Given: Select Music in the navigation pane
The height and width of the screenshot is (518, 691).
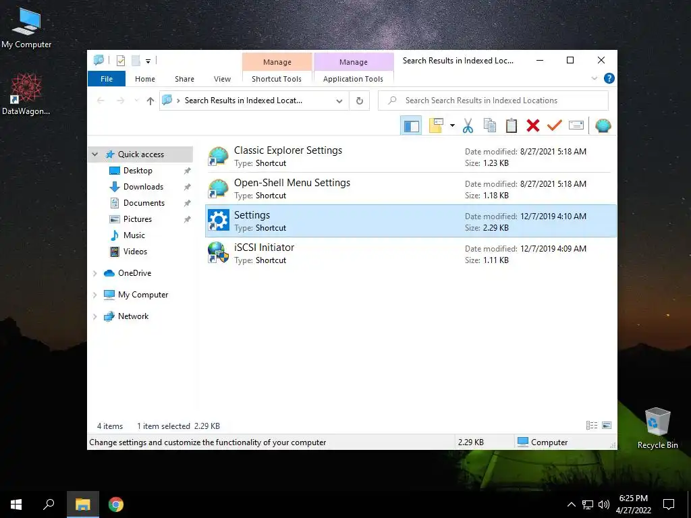Looking at the screenshot, I should point(134,235).
